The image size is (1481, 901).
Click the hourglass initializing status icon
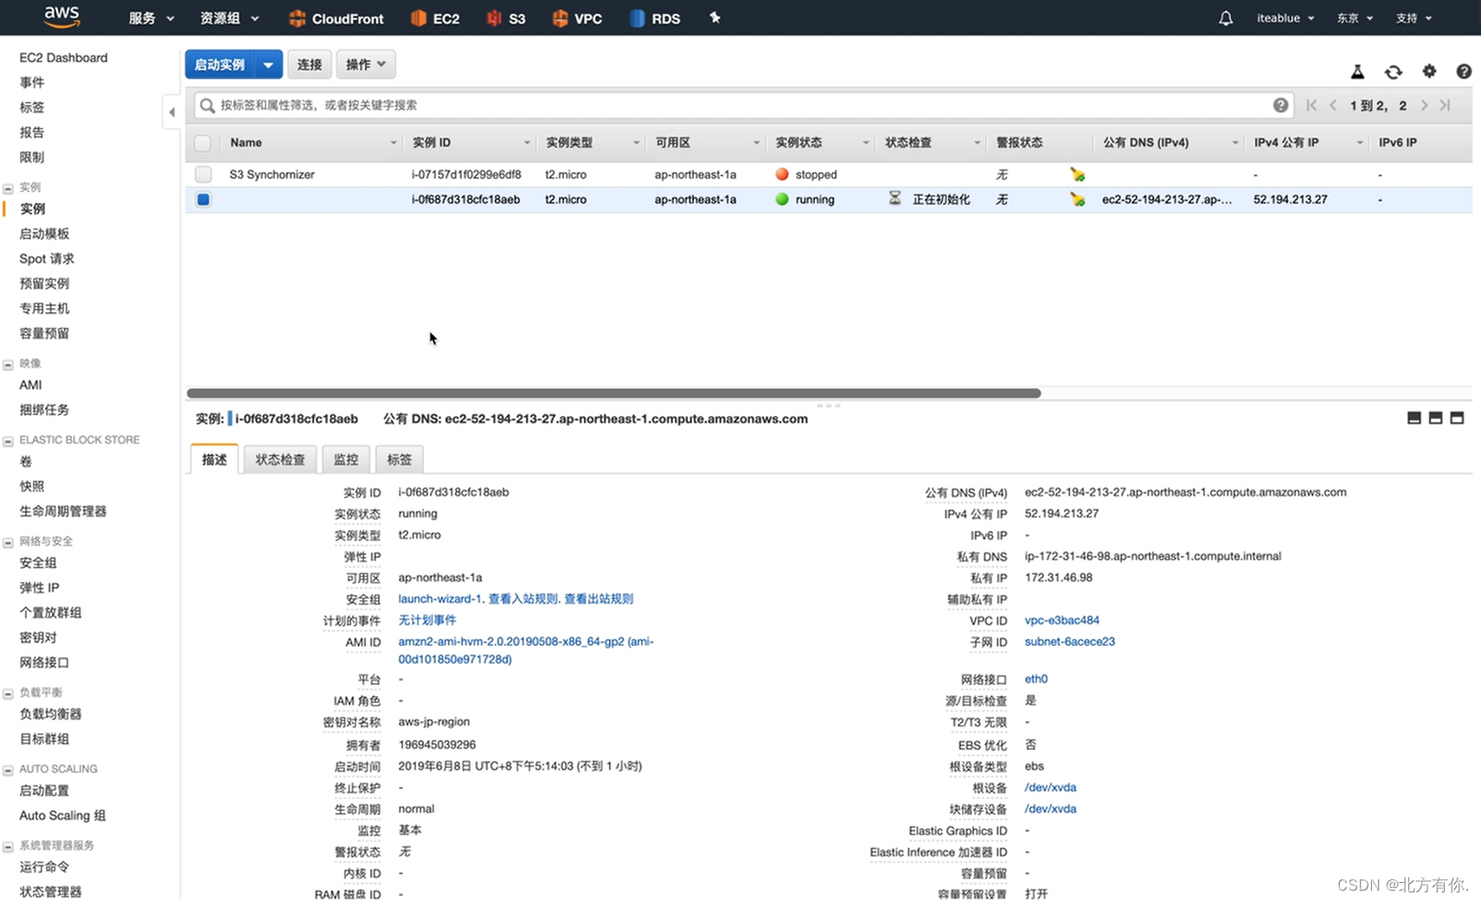click(895, 198)
